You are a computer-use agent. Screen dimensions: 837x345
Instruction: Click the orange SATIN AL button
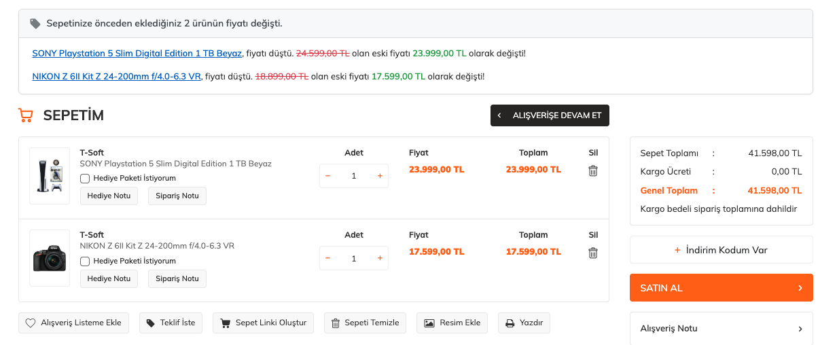[x=722, y=288]
